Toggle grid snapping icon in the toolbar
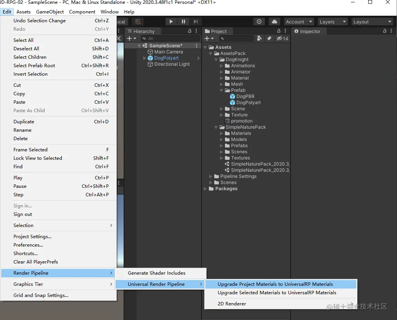 pyautogui.click(x=138, y=22)
